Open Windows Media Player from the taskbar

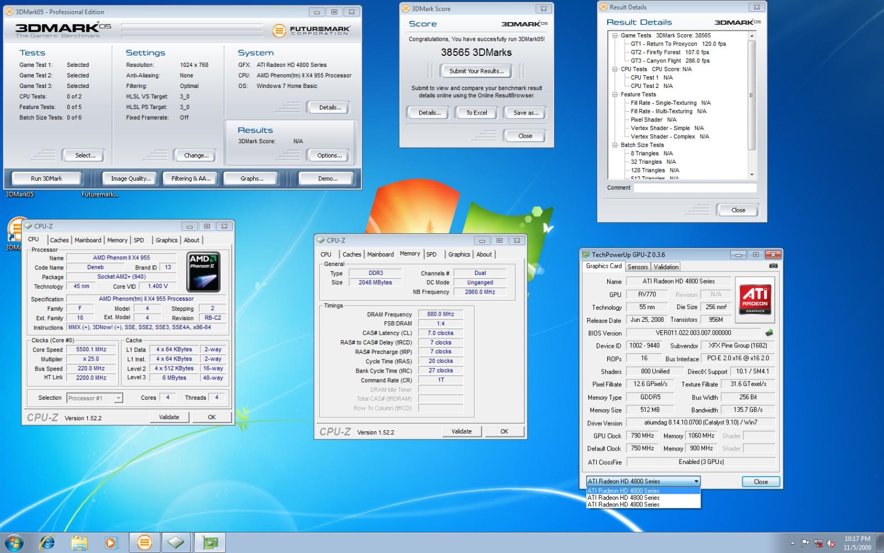pyautogui.click(x=111, y=542)
